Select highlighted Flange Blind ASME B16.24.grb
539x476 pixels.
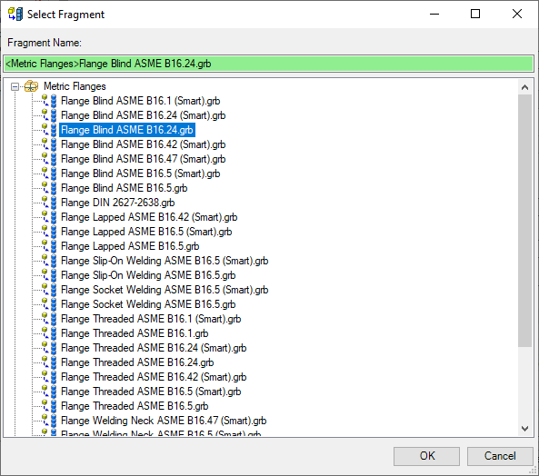pyautogui.click(x=127, y=130)
